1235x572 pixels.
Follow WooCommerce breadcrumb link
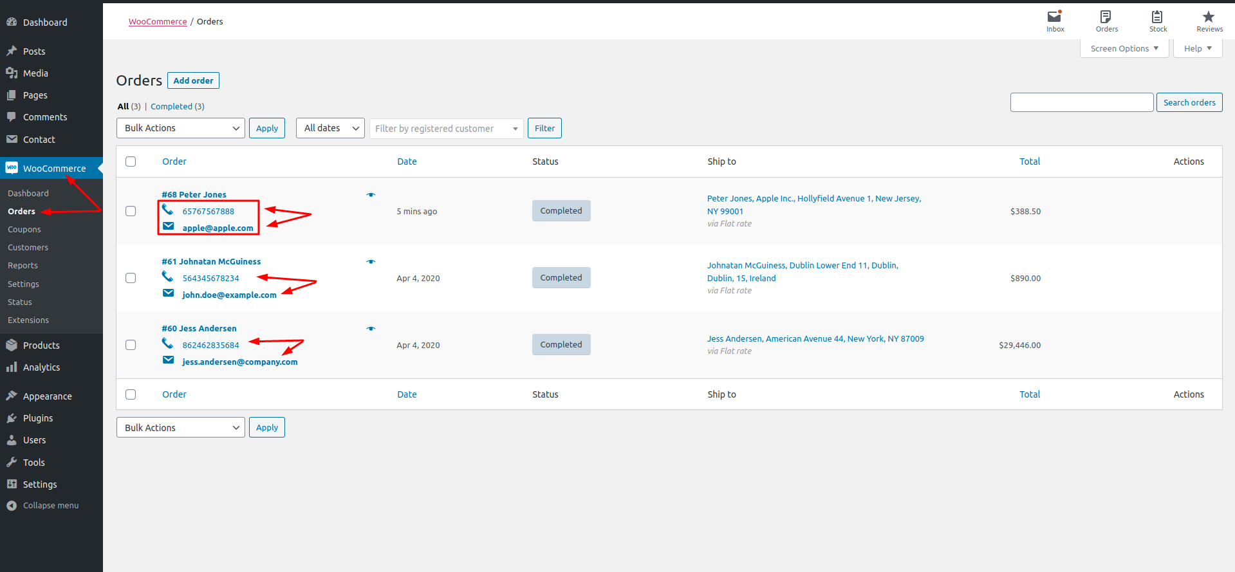(158, 22)
